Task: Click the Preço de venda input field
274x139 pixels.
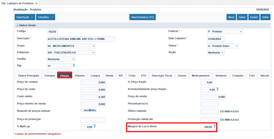Action: pyautogui.click(x=213, y=97)
